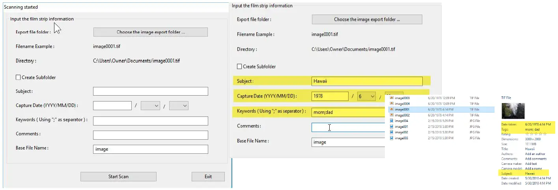The width and height of the screenshot is (558, 190).
Task: Choose the image export folder in the Scanning started window
Action: point(151,32)
